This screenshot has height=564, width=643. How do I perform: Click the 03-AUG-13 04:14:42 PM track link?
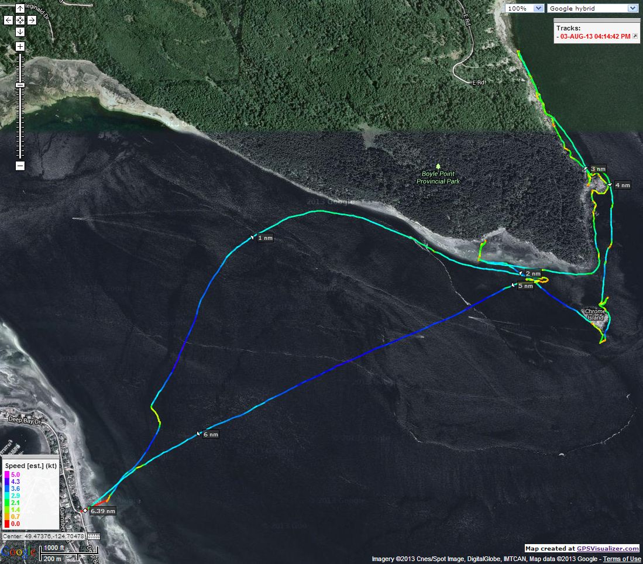coord(595,36)
